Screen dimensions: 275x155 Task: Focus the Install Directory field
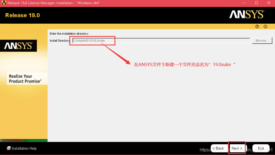pos(161,41)
